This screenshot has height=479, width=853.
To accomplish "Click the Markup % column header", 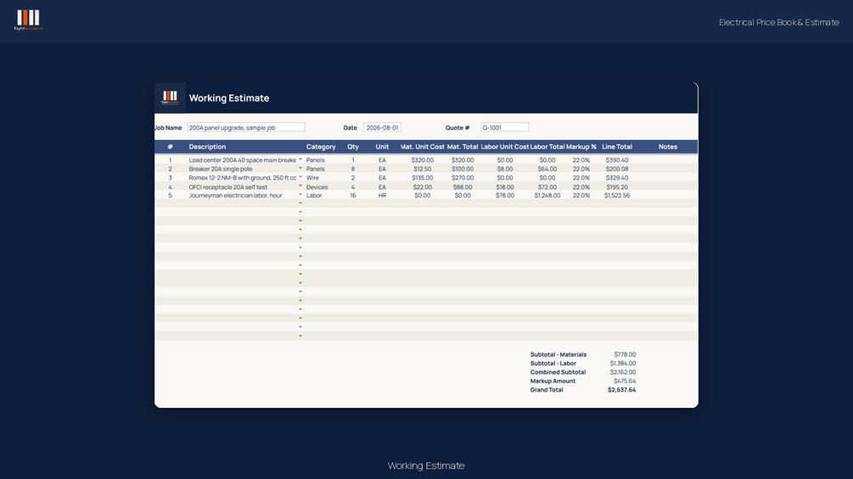I will coord(581,147).
